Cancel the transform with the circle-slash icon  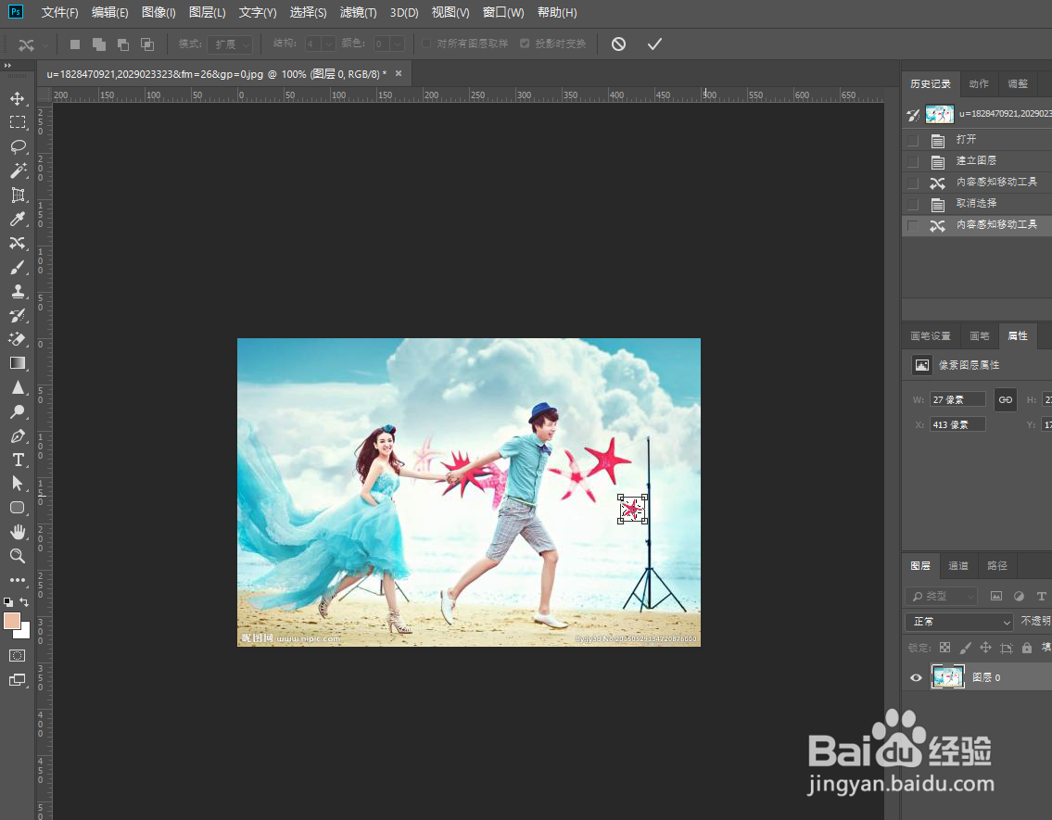point(618,44)
